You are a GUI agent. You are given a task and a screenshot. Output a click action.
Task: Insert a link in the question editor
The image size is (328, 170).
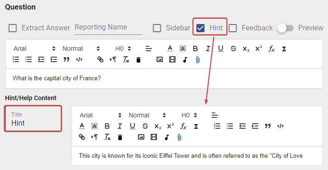coord(100,60)
